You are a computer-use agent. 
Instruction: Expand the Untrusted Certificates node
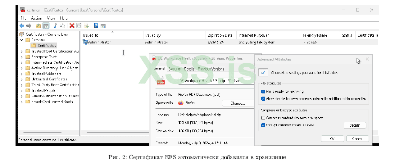[x=21, y=79]
